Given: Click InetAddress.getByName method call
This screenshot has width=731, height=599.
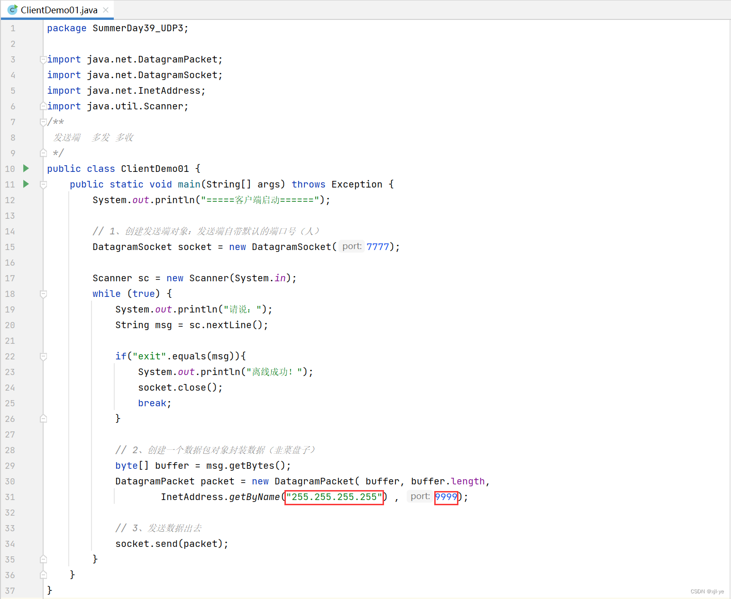Looking at the screenshot, I should click(220, 497).
